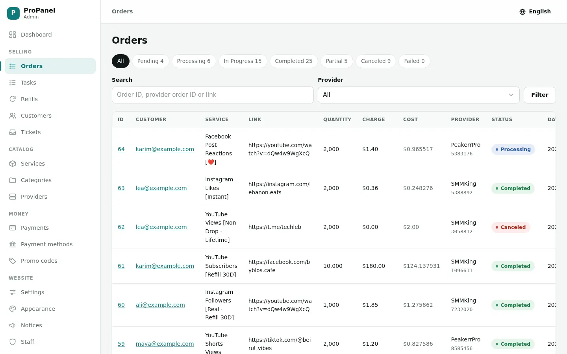This screenshot has width=567, height=354.
Task: Click the Services cube icon
Action: 13,164
